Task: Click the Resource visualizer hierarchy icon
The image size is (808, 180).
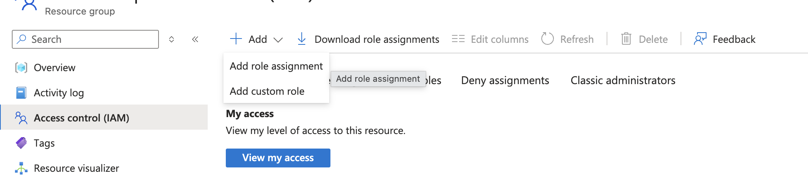Action: [21, 168]
